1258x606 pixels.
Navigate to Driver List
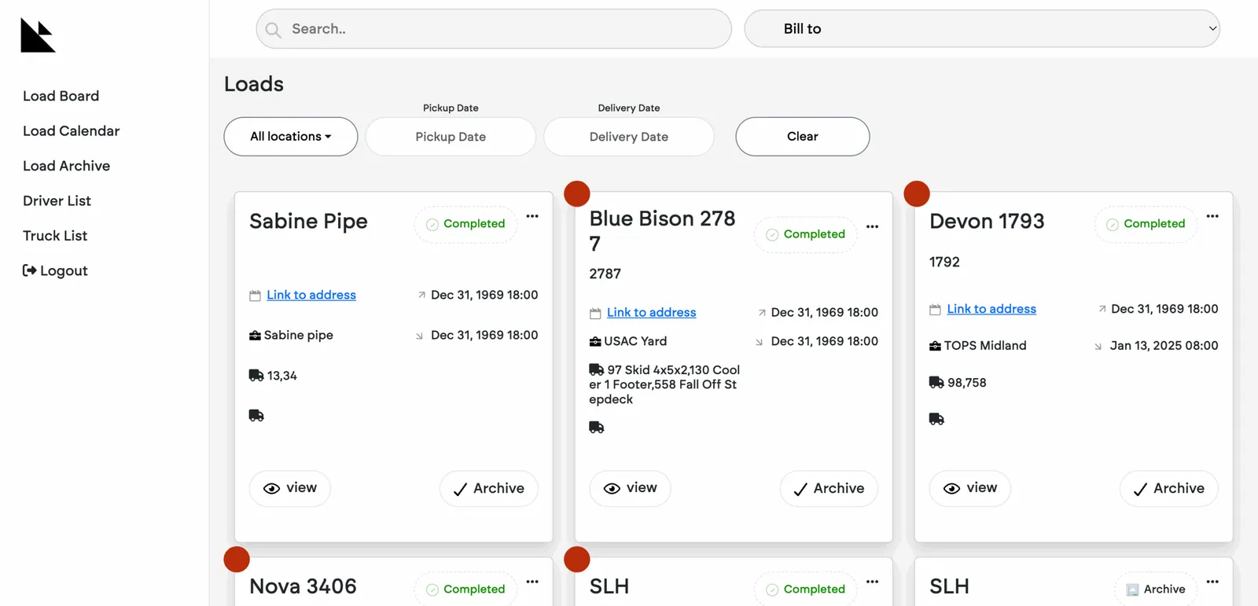(x=57, y=201)
